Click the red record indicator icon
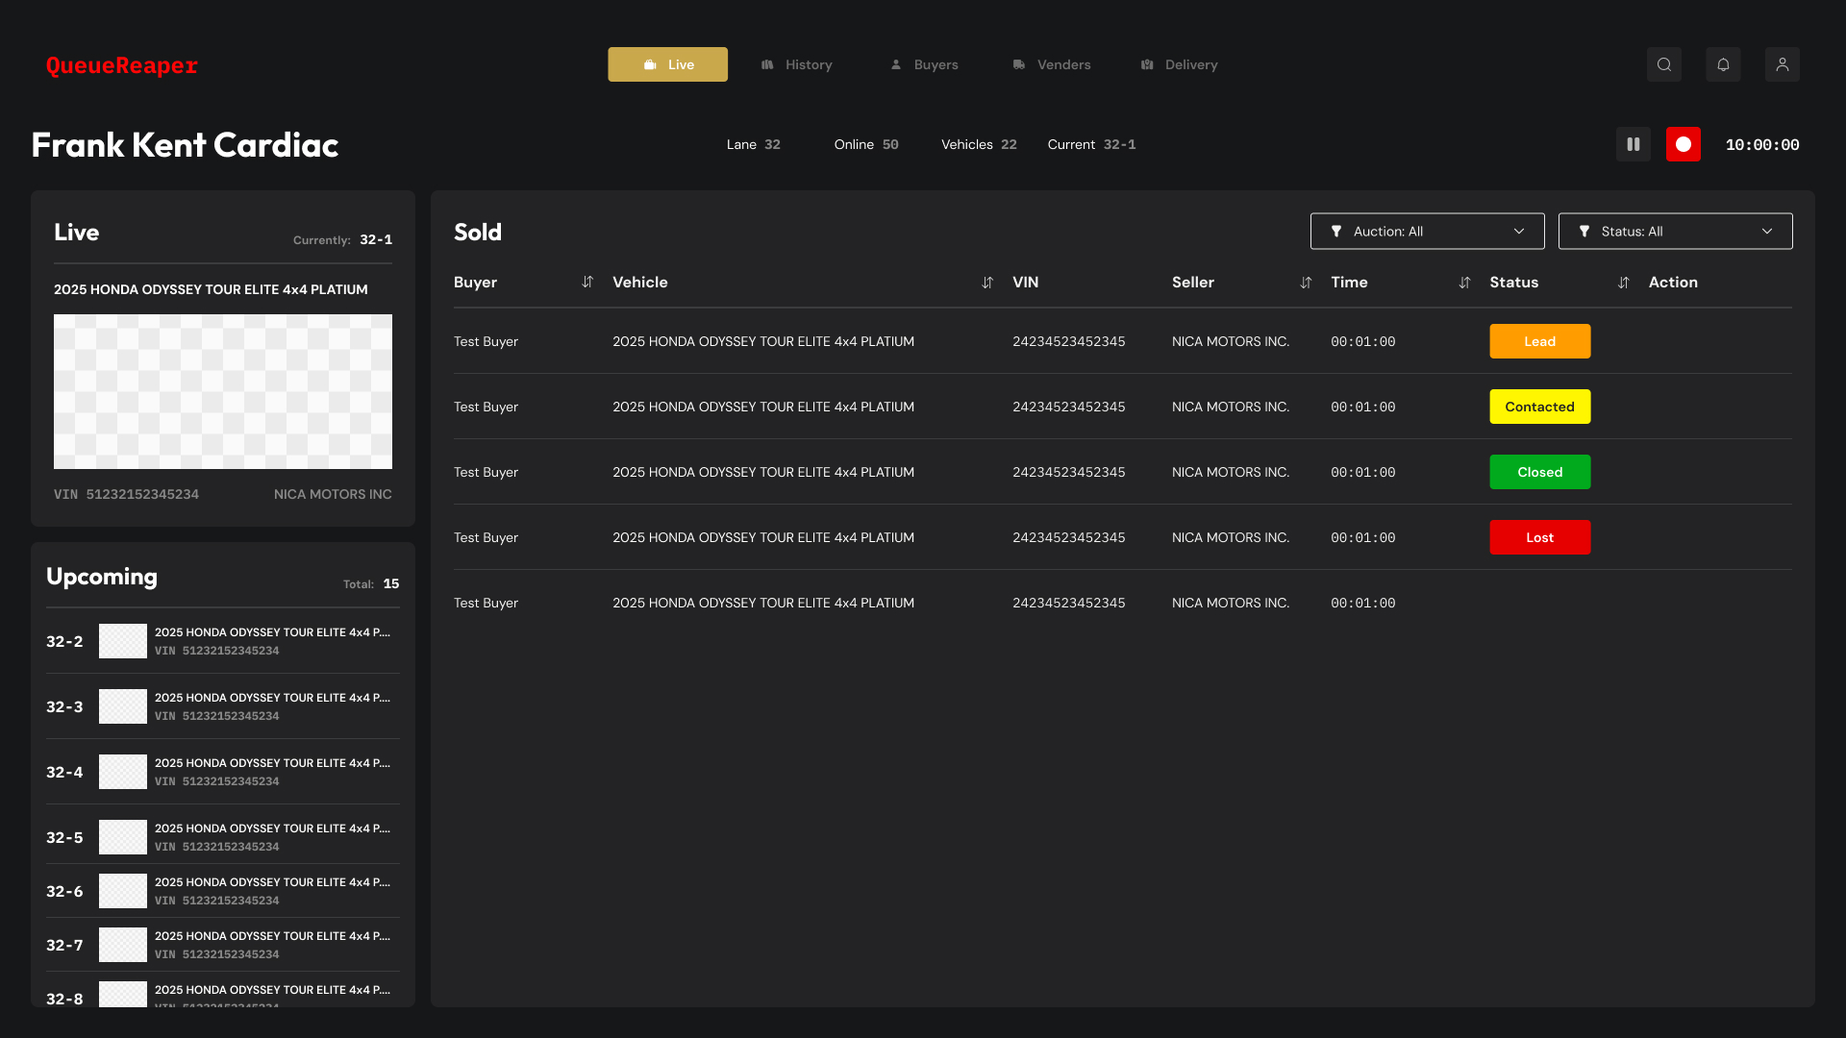Screen dimensions: 1846x1038 tap(1683, 144)
